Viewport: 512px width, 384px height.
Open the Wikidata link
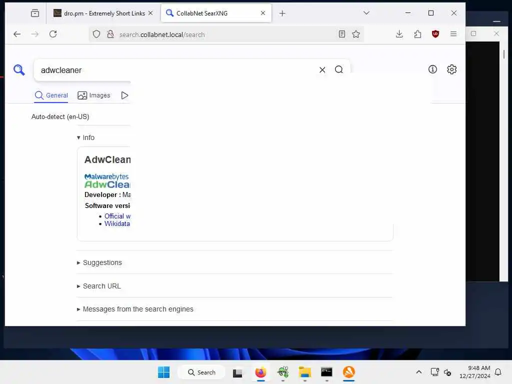117,223
